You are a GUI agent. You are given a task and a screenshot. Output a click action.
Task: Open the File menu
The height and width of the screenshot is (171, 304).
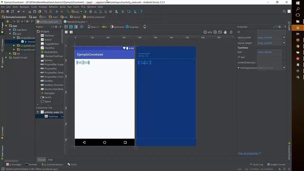[3, 7]
